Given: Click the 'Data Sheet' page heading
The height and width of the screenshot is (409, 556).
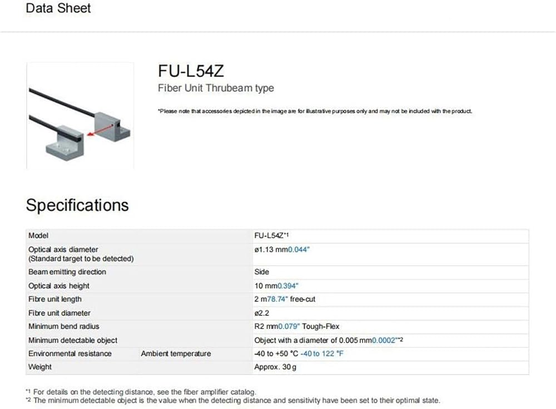Looking at the screenshot, I should coord(58,8).
